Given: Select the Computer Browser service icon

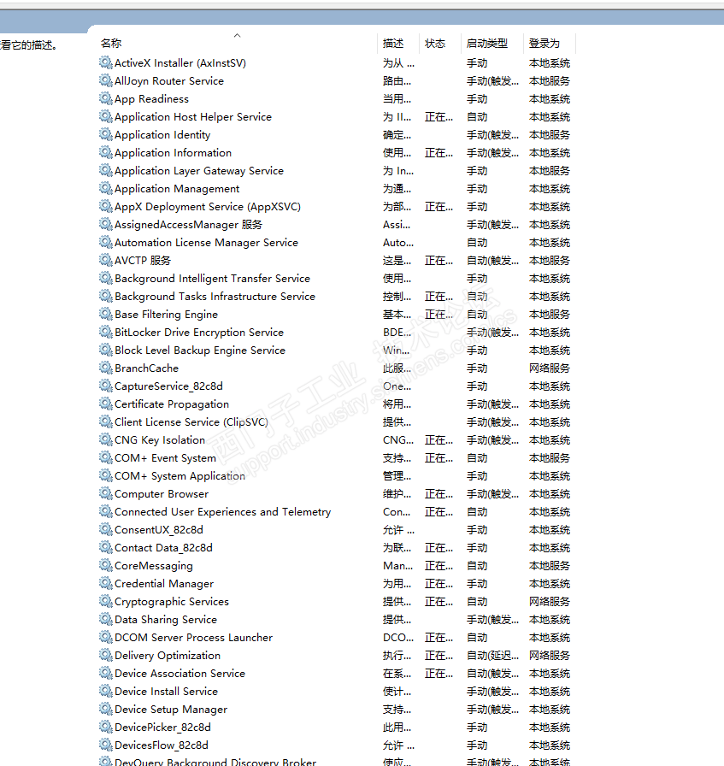Looking at the screenshot, I should point(105,494).
